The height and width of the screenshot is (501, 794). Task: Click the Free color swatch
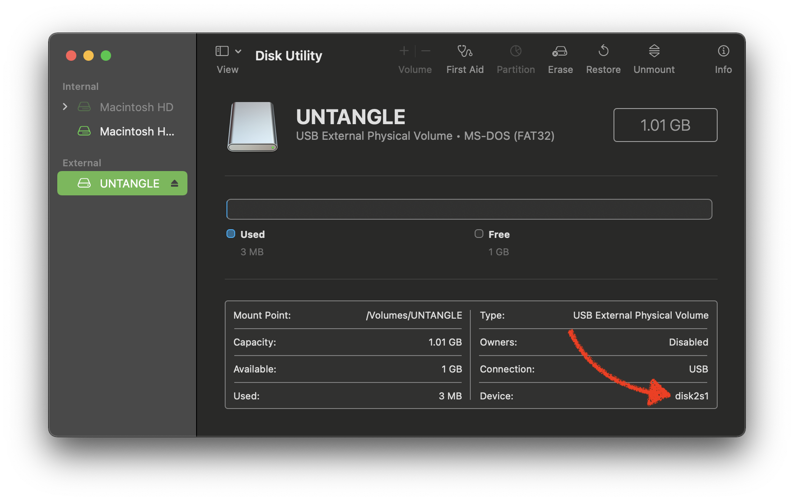(x=479, y=234)
